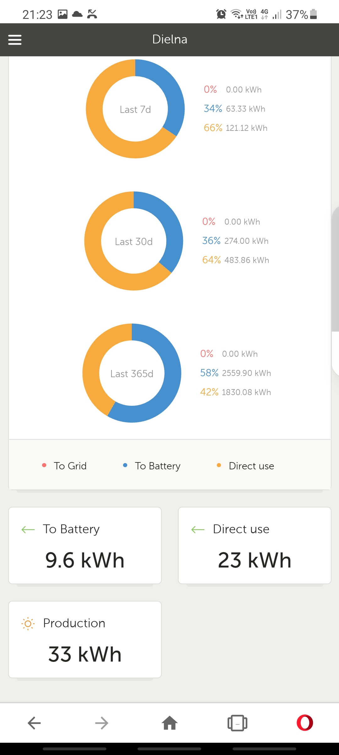339x755 pixels.
Task: Open the browser tabs switcher
Action: click(237, 723)
